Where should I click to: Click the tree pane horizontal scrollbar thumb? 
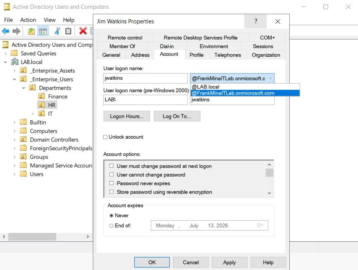32,237
